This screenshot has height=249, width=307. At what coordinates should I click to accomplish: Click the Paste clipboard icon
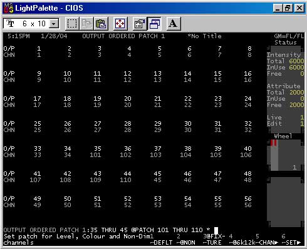click(101, 24)
